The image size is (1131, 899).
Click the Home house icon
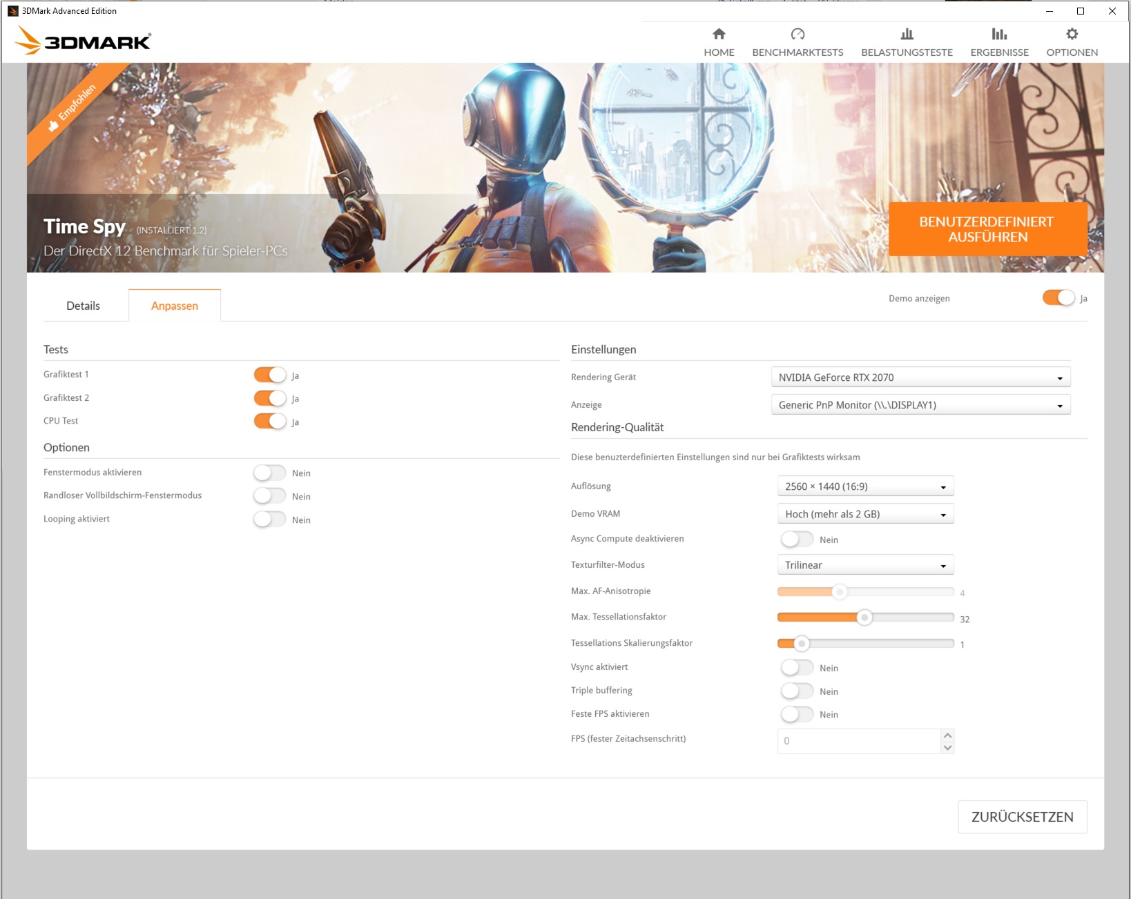719,34
